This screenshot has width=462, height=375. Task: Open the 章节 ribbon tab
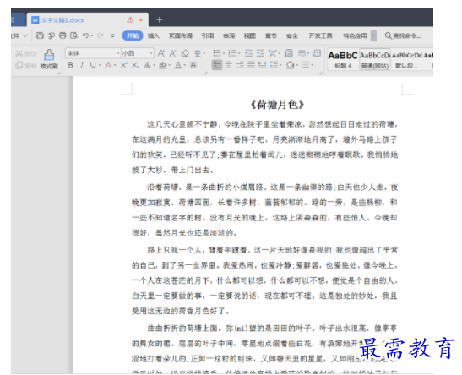tap(271, 35)
